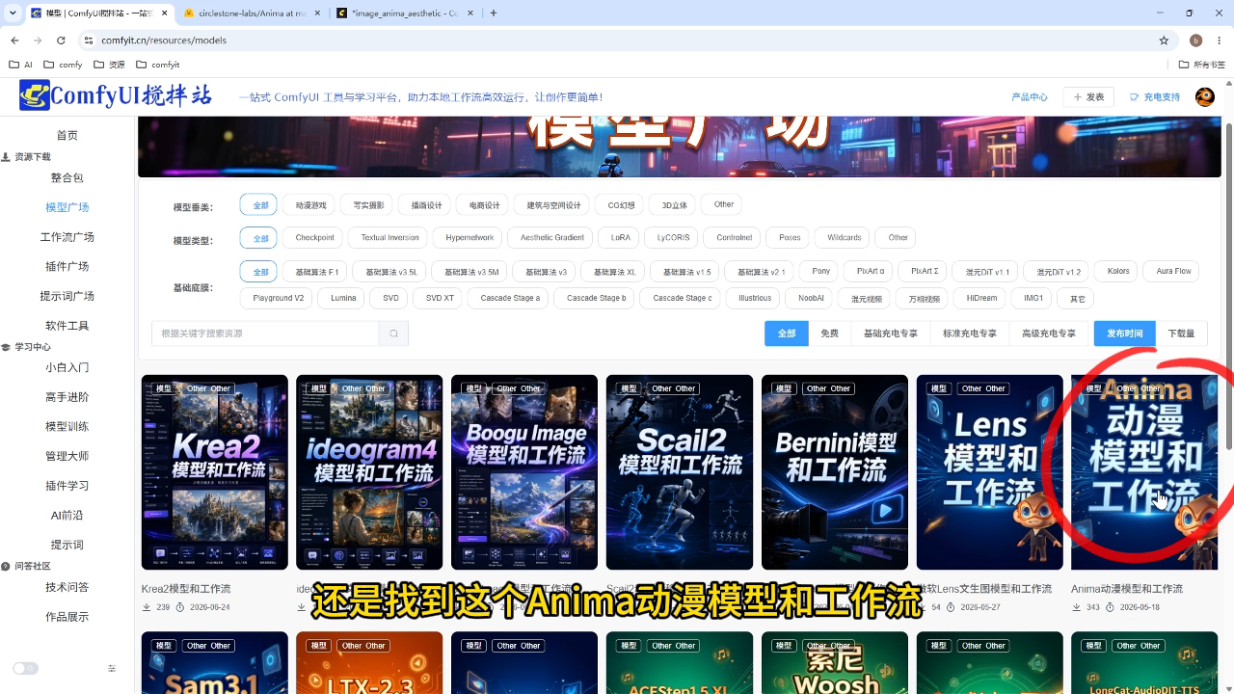Open 整合包 in the sidebar
The width and height of the screenshot is (1234, 694).
[x=67, y=177]
